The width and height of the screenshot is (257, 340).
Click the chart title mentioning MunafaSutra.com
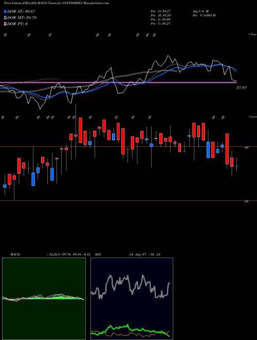click(57, 3)
